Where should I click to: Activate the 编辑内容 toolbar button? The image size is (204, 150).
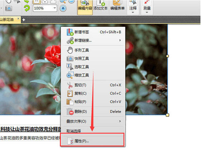point(85,7)
